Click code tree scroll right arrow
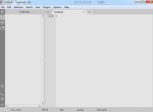The width and height of the screenshot is (153, 112). (x=40, y=106)
